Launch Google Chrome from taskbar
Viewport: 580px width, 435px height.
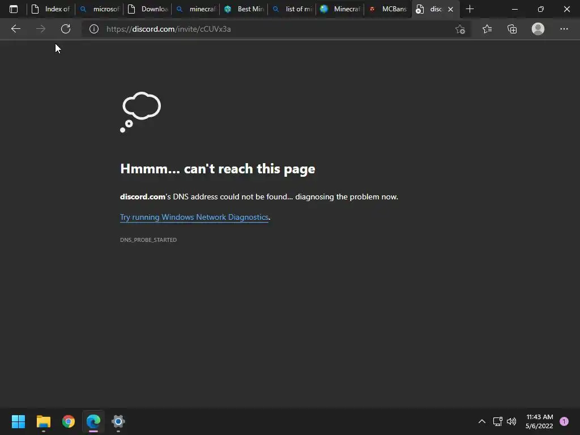click(x=69, y=421)
